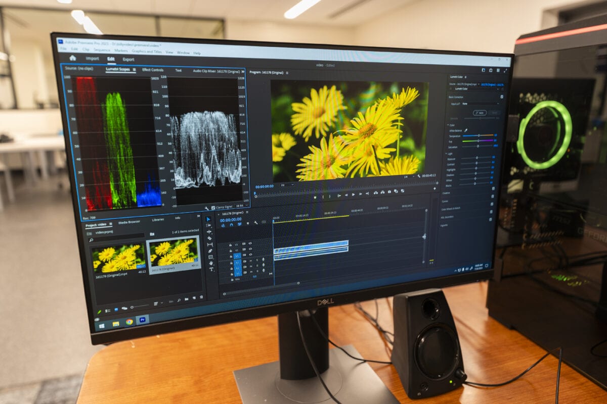Show more Project panel tabs chevron
This screenshot has width=607, height=404.
198,216
